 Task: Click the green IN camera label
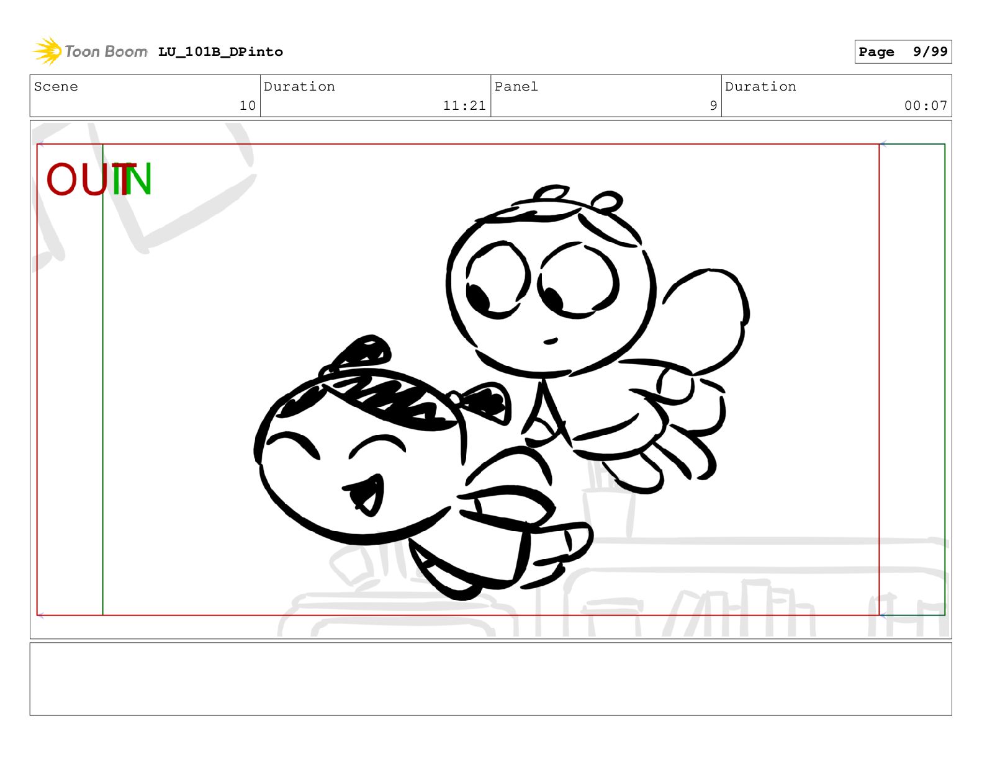(x=132, y=179)
